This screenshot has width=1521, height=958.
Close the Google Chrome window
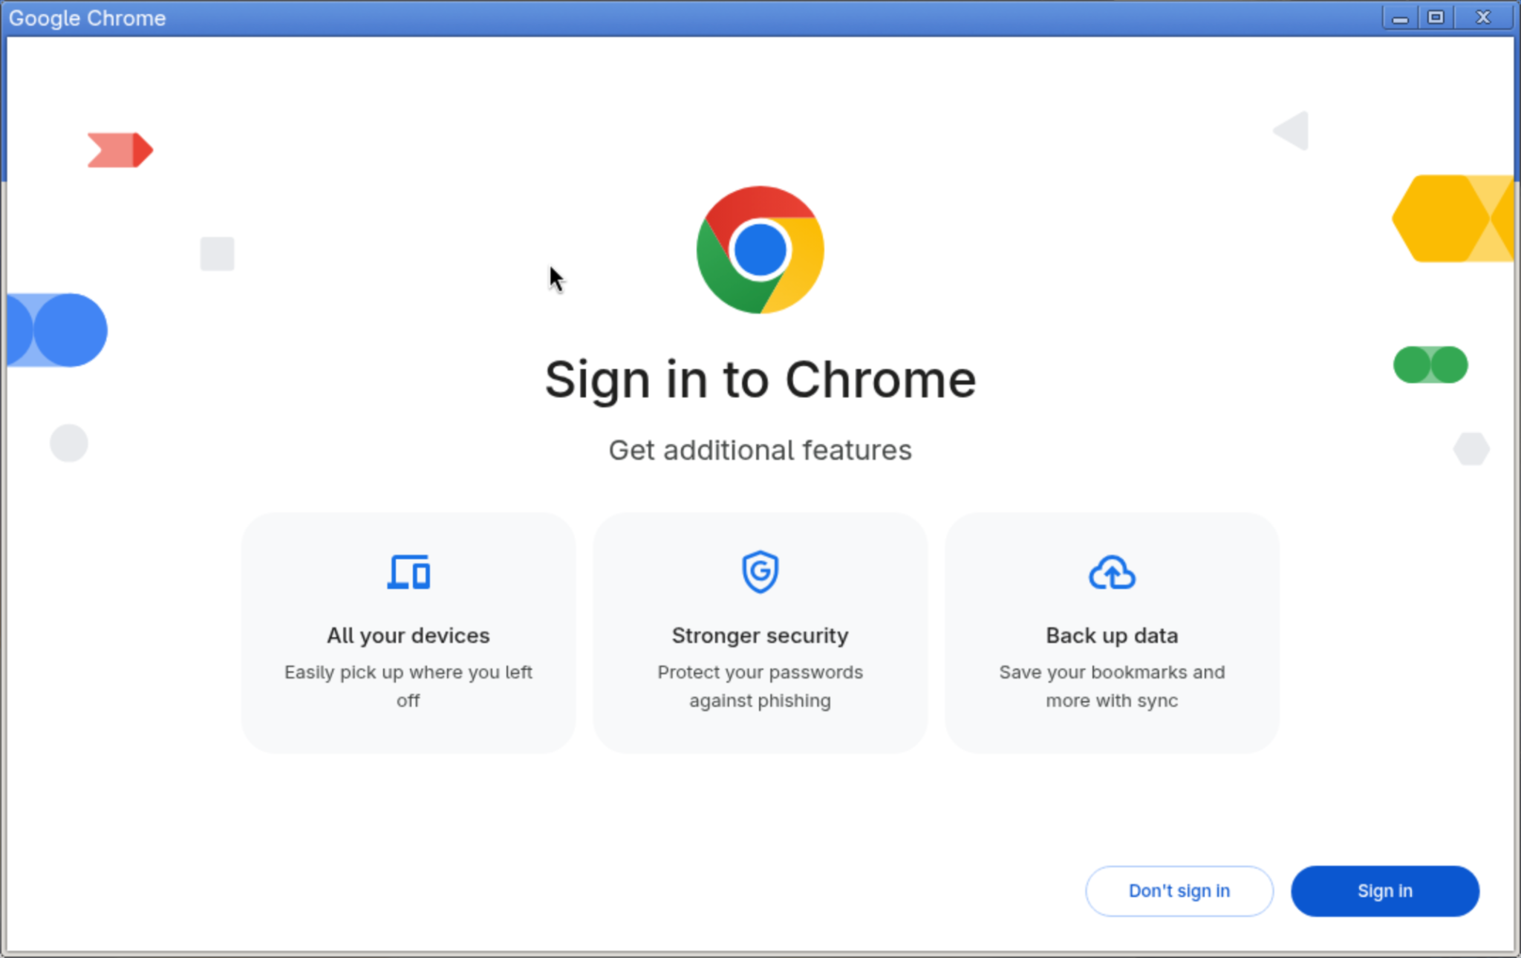1482,17
